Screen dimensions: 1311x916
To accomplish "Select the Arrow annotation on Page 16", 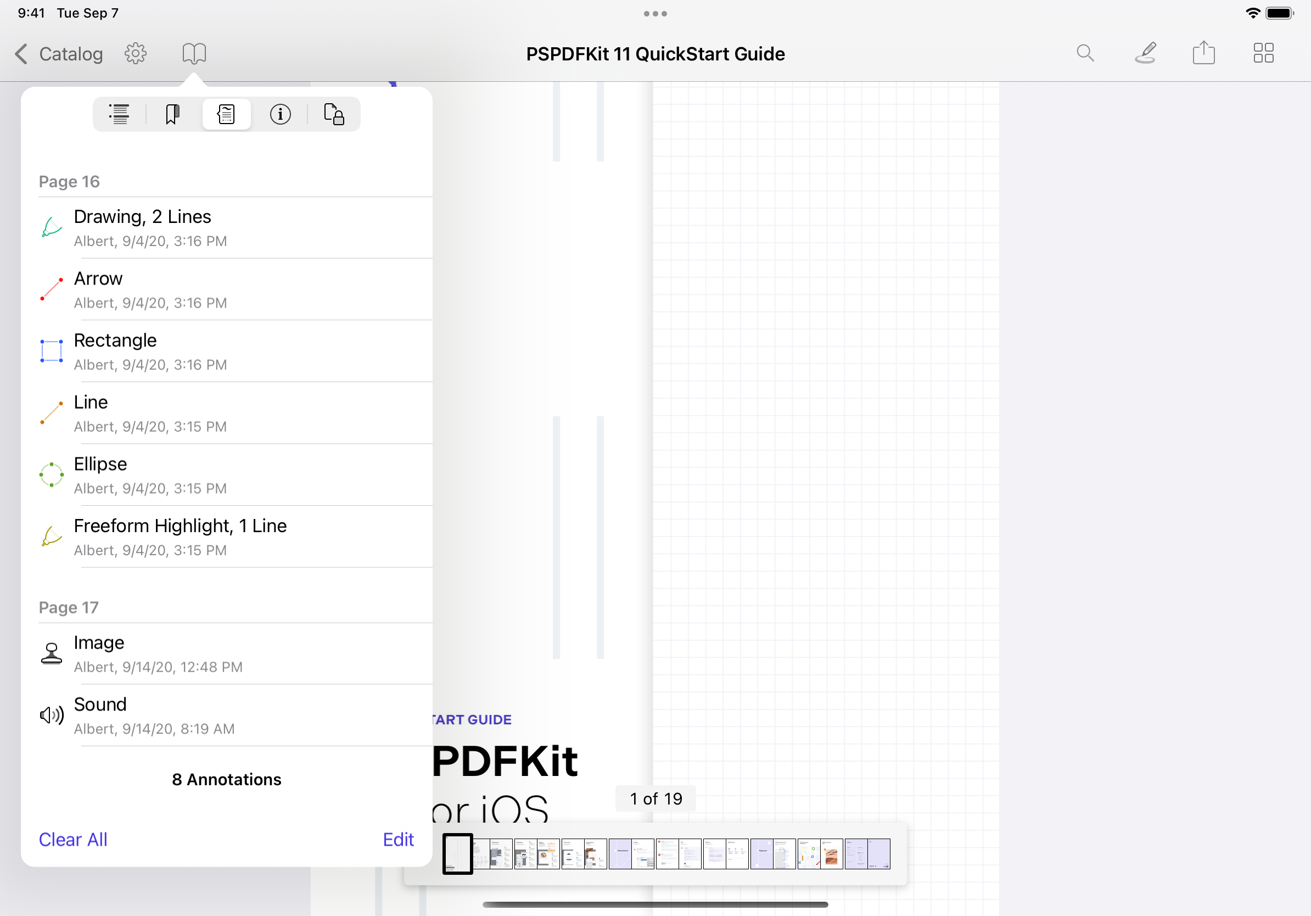I will 228,288.
